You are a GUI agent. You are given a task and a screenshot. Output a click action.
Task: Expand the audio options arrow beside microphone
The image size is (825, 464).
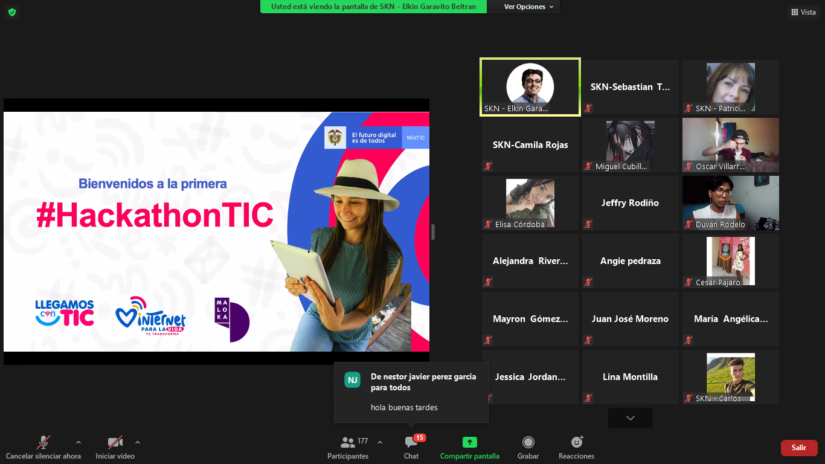tap(78, 442)
